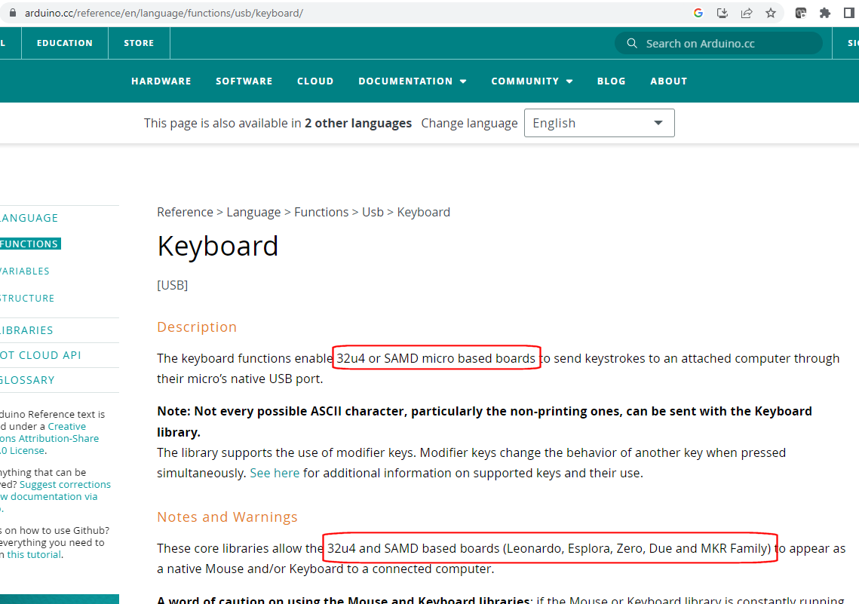Follow the Creative Commons license link
This screenshot has height=604, width=859.
click(49, 438)
